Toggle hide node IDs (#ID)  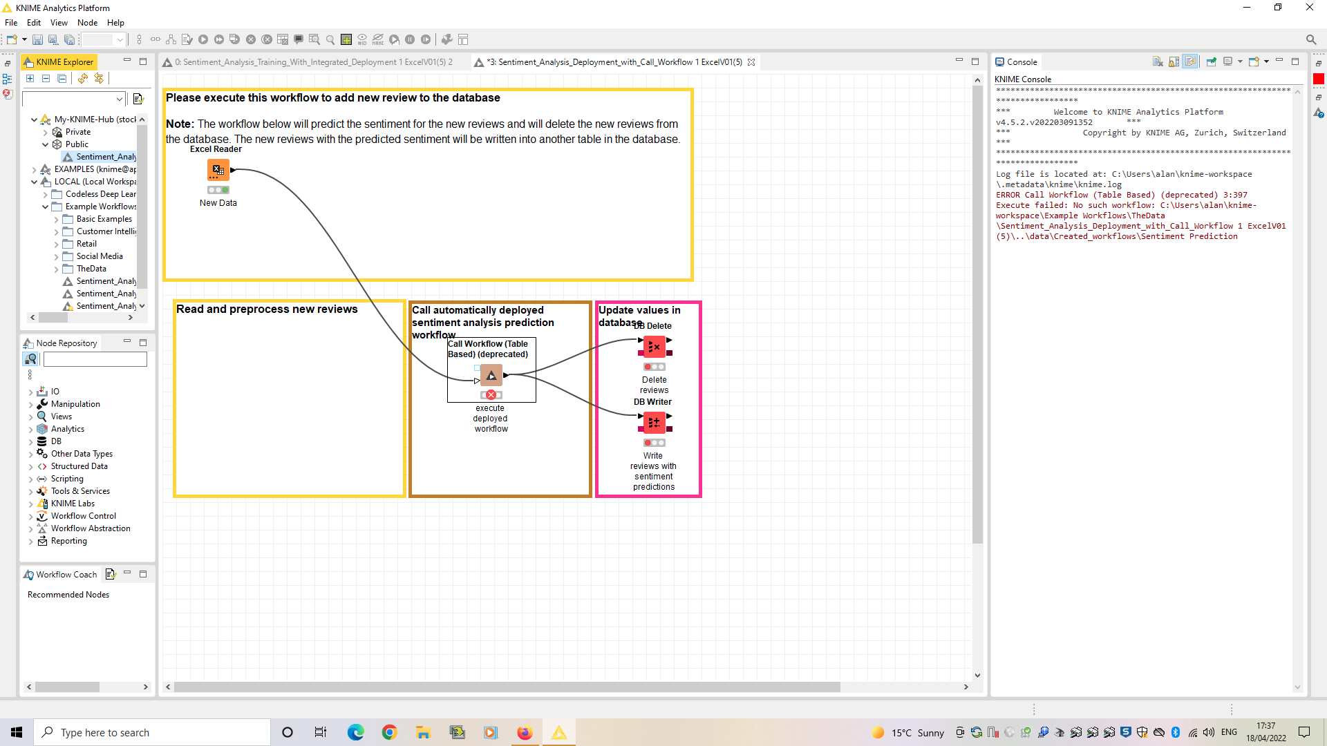[x=362, y=39]
